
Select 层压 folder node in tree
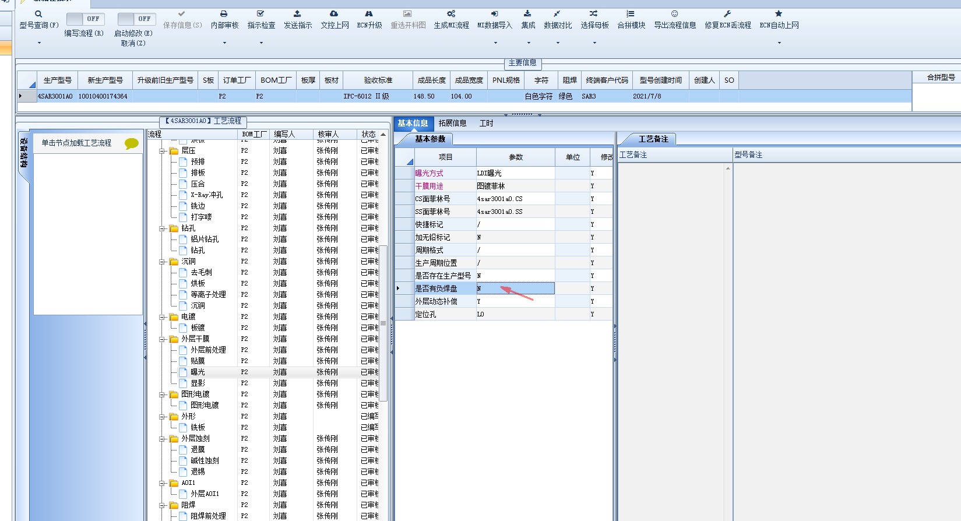188,150
